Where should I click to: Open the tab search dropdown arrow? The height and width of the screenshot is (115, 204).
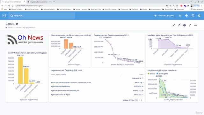coord(191,2)
